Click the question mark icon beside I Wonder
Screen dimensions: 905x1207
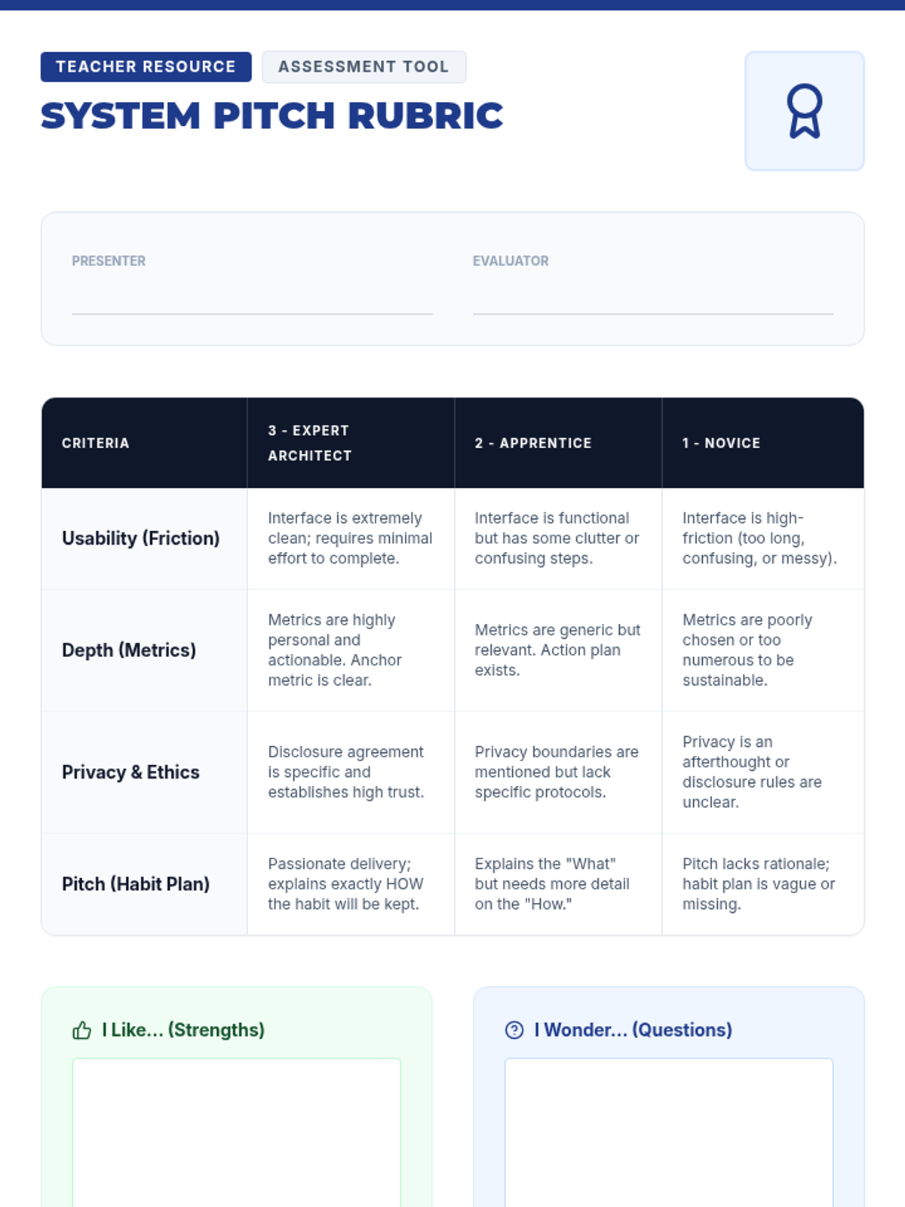(514, 1030)
